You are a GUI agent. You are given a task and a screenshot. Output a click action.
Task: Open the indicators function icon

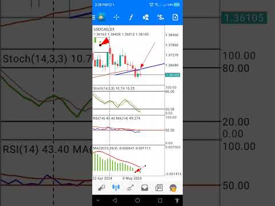[131, 18]
